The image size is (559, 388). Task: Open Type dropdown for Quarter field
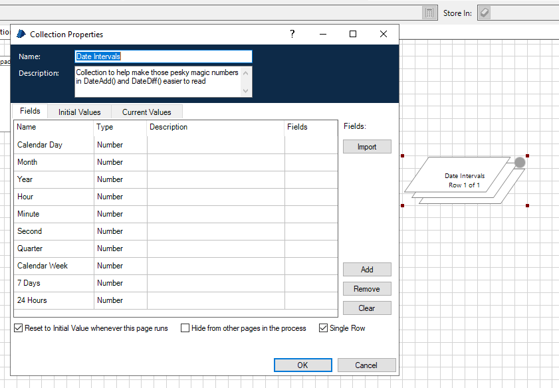click(x=120, y=248)
